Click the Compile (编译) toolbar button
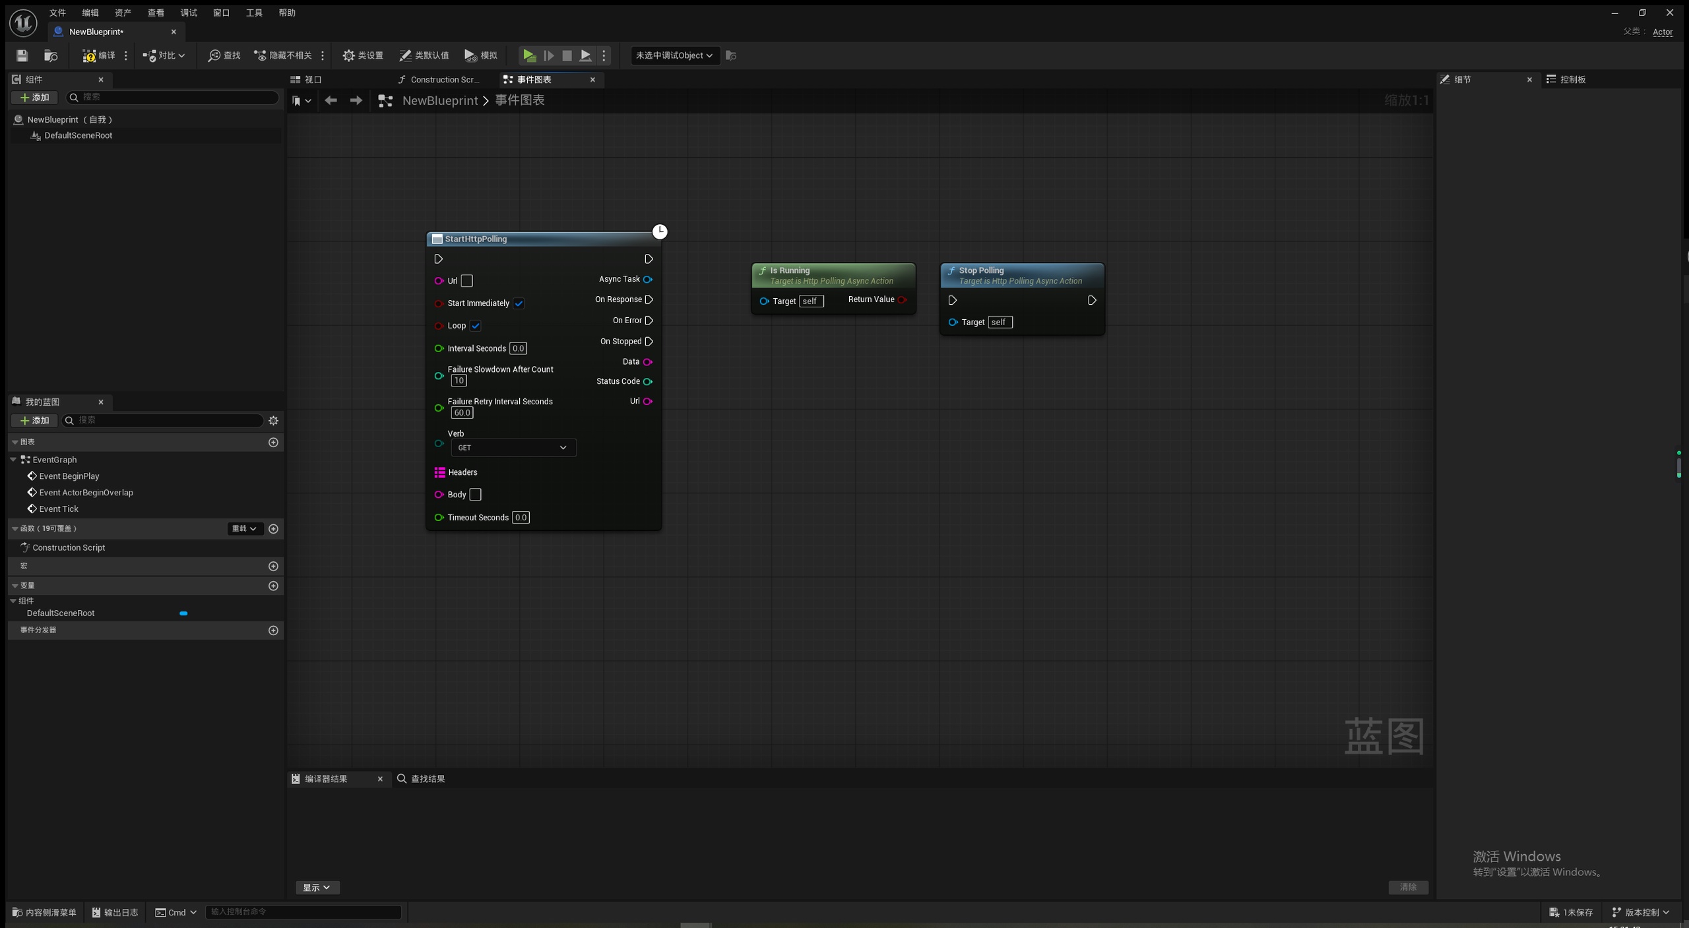 pos(99,55)
